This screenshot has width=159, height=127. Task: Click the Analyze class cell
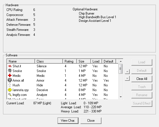pyautogui.click(x=42, y=95)
